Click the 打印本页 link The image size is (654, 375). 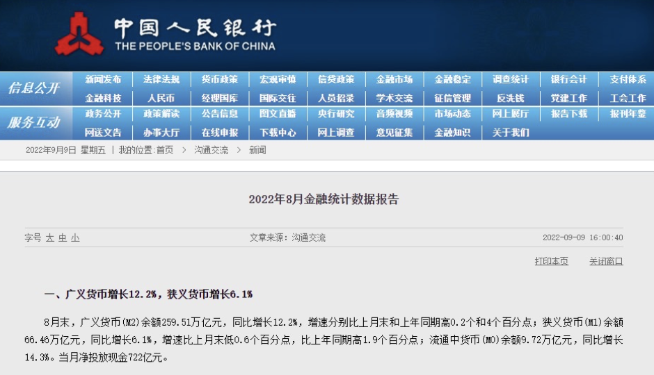point(552,261)
